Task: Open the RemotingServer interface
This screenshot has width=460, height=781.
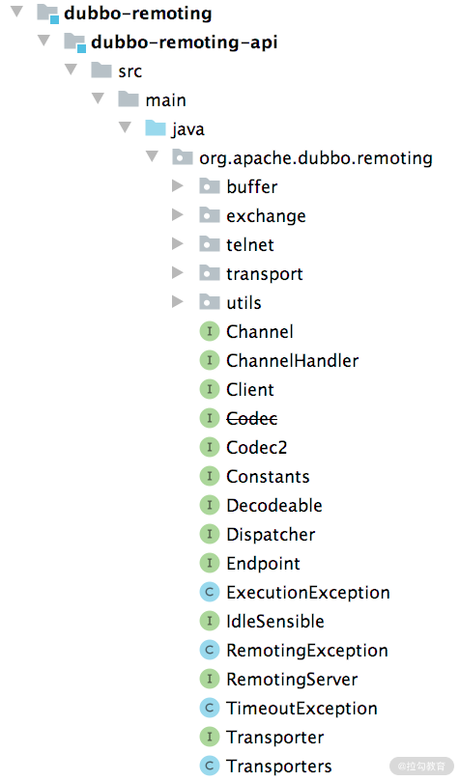Action: [292, 680]
